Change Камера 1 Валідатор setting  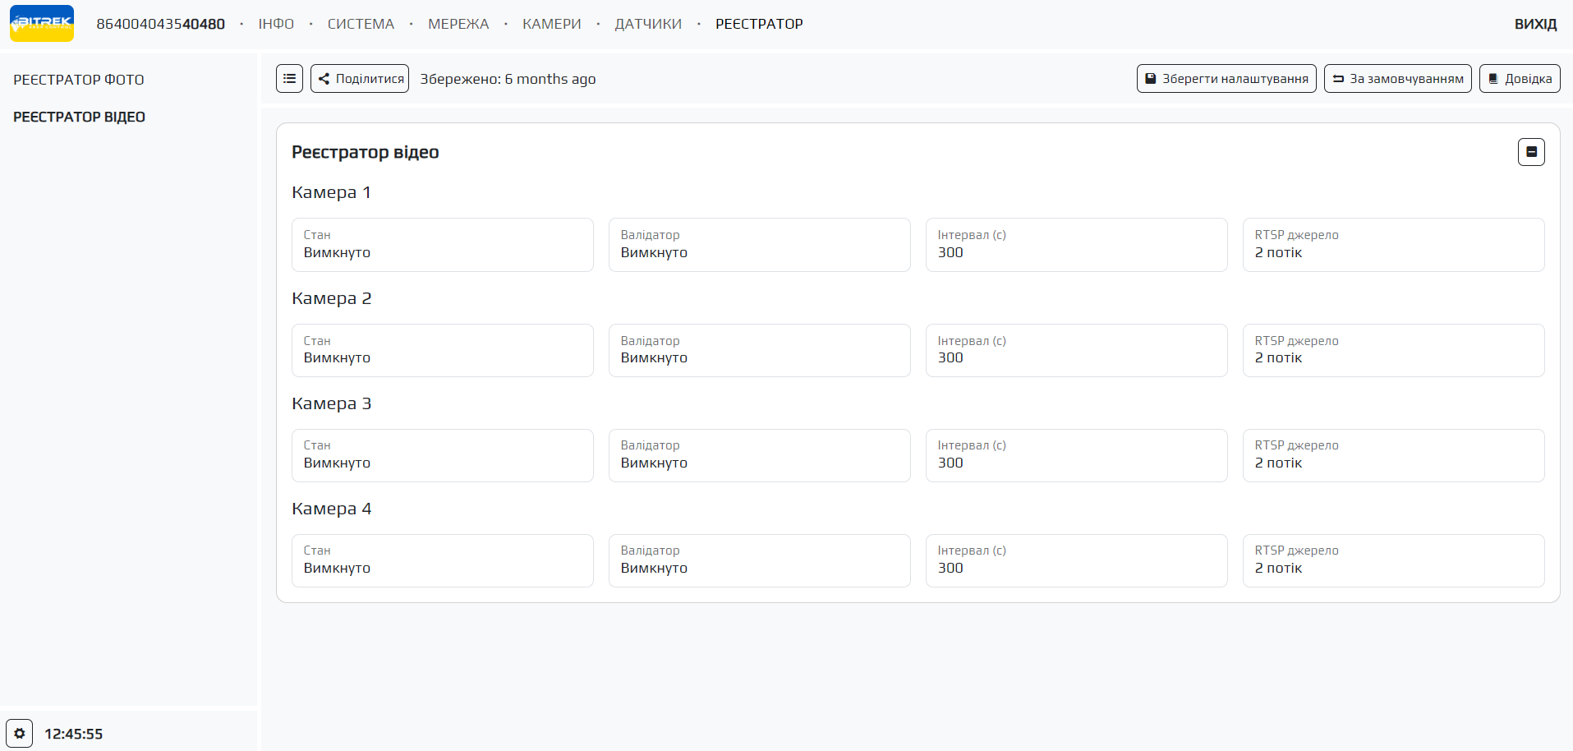759,245
